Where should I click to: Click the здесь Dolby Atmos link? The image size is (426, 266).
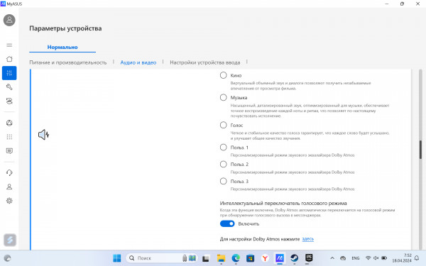point(308,239)
